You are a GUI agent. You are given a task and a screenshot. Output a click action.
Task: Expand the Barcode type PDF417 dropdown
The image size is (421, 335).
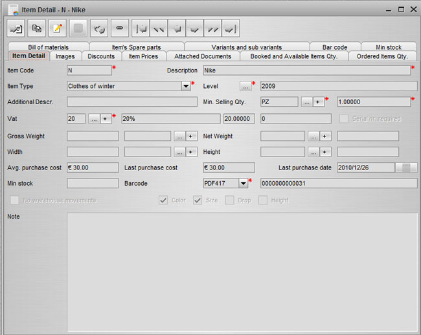click(243, 184)
